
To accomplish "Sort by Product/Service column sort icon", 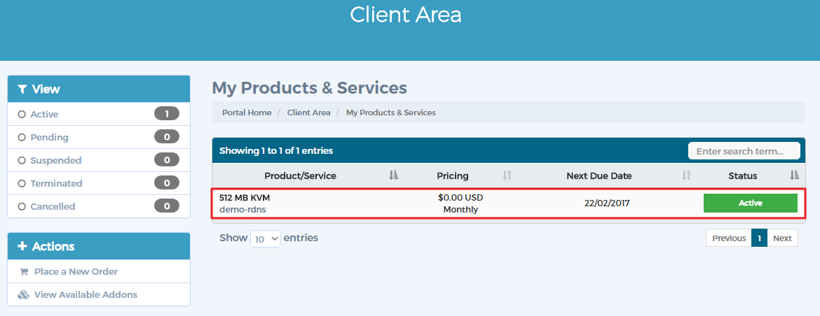I will pyautogui.click(x=394, y=175).
